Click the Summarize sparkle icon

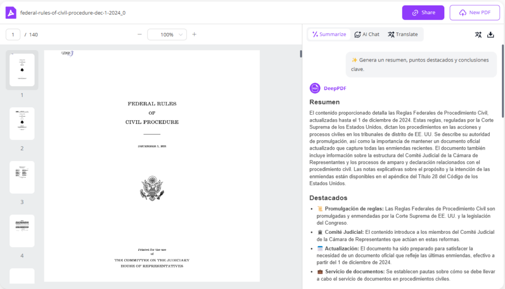tap(315, 34)
